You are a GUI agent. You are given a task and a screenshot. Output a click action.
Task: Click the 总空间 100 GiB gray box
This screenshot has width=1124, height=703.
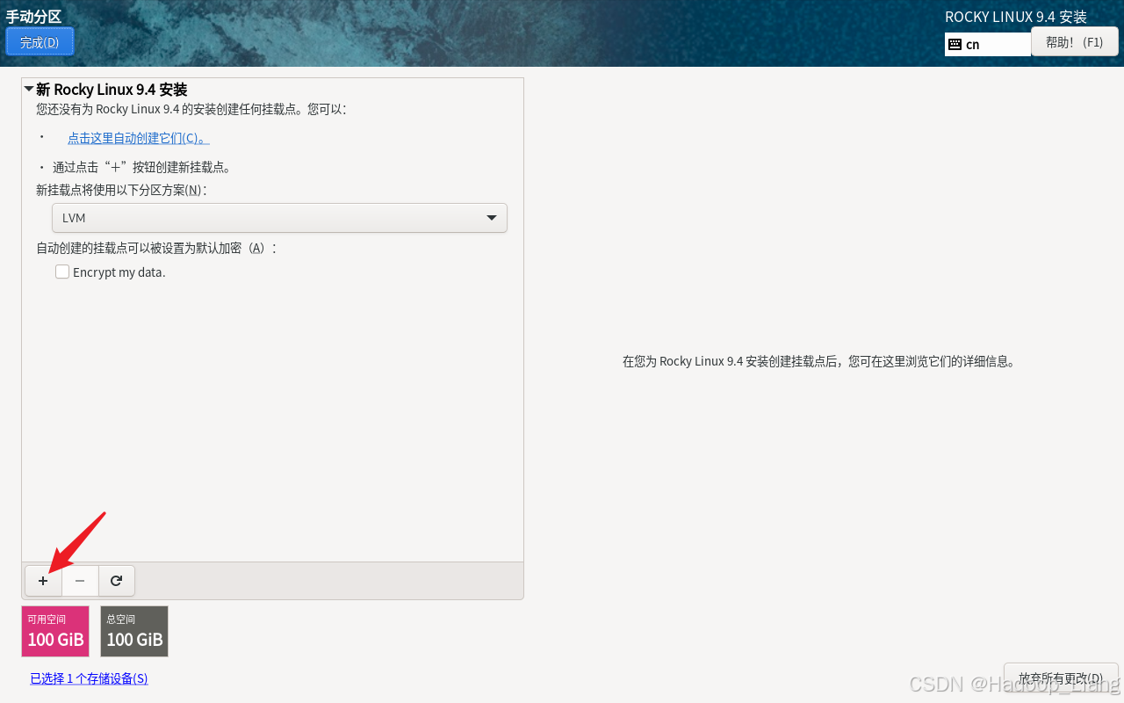click(x=134, y=631)
